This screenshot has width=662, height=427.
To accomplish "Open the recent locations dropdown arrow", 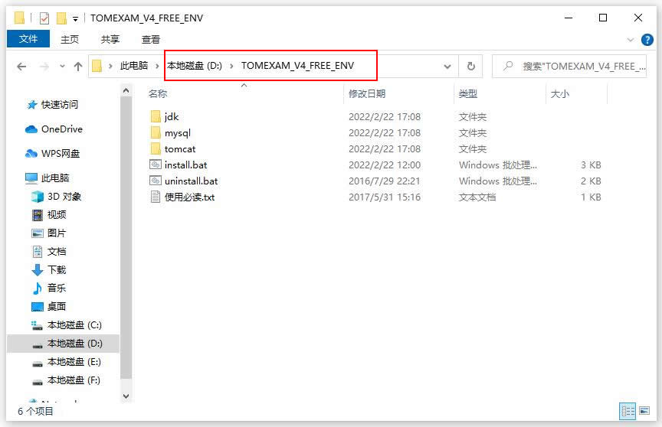I will 62,66.
